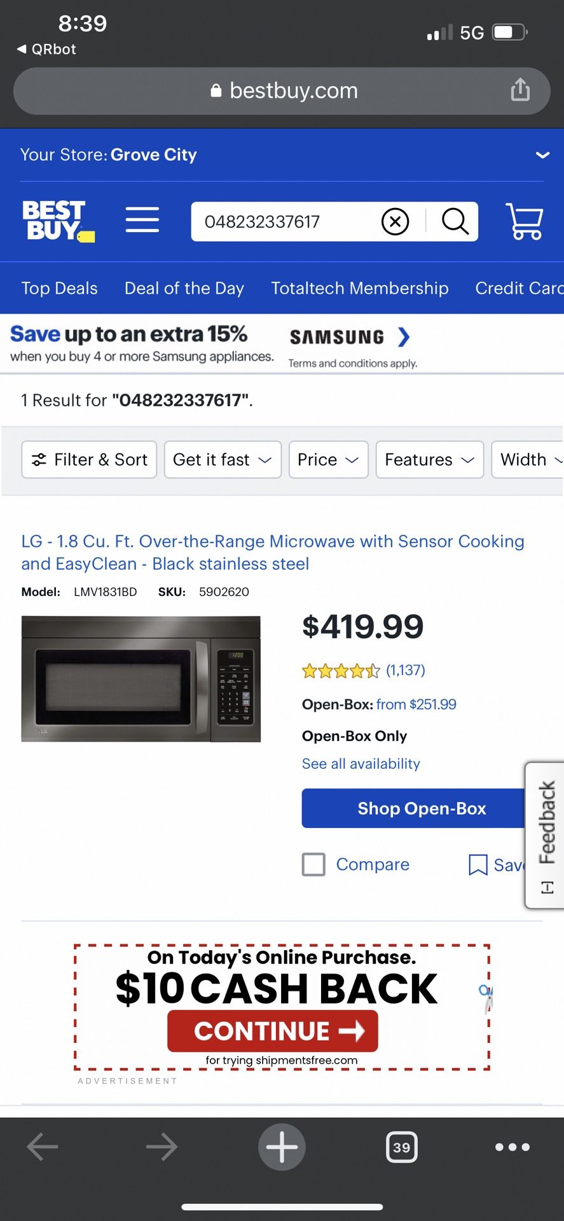Open the hamburger menu
This screenshot has width=564, height=1221.
142,220
